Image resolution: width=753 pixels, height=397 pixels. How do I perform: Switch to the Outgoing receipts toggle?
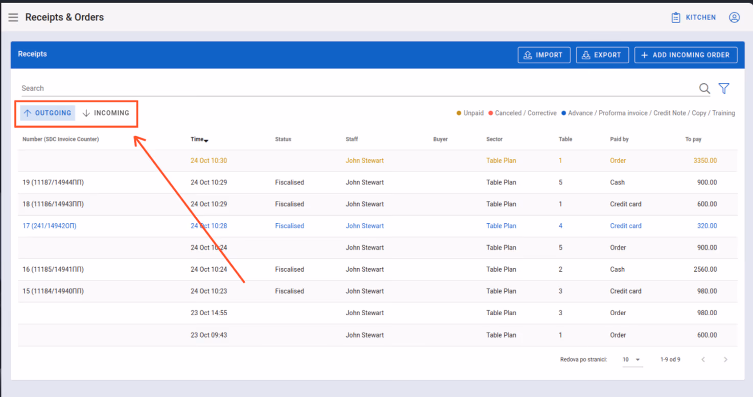tap(48, 113)
